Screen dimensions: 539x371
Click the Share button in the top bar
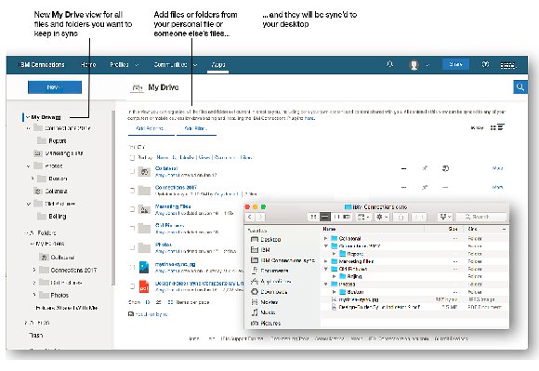click(455, 64)
